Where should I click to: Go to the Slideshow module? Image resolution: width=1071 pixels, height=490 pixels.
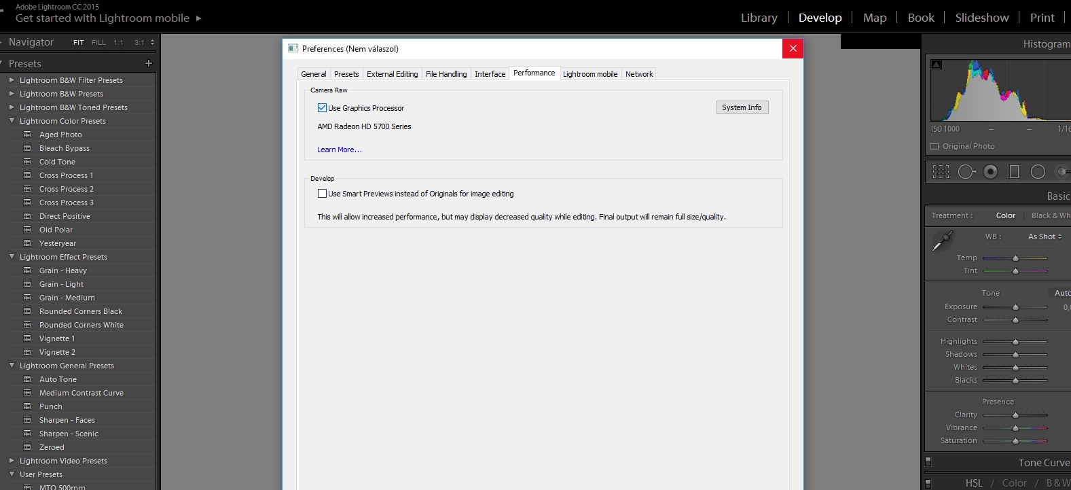click(x=982, y=18)
